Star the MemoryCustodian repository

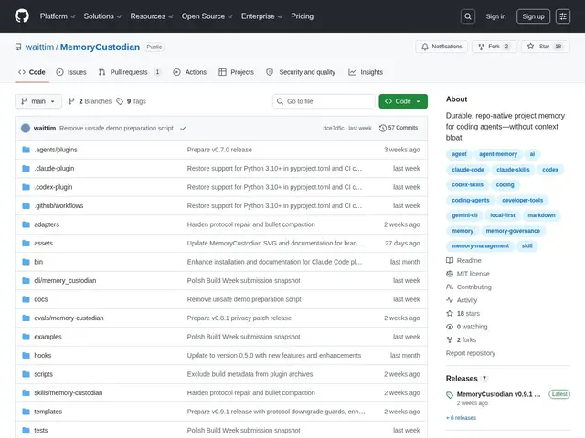545,47
